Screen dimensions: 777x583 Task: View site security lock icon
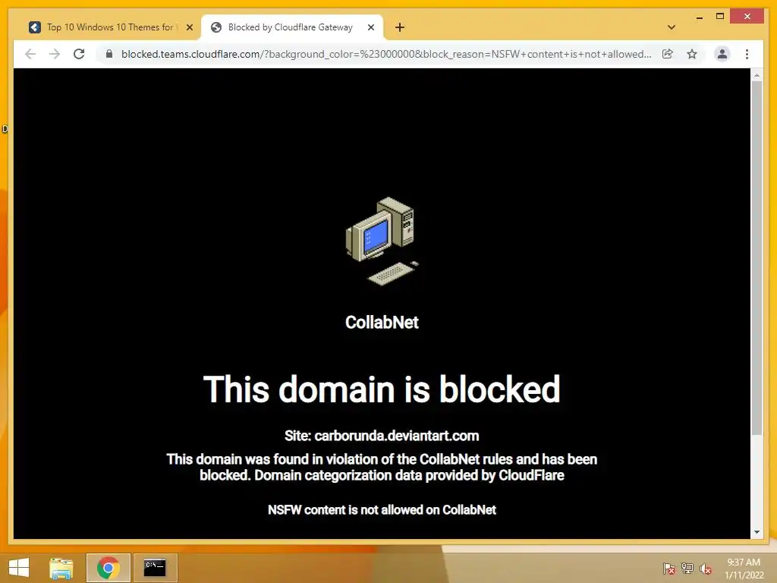click(109, 54)
